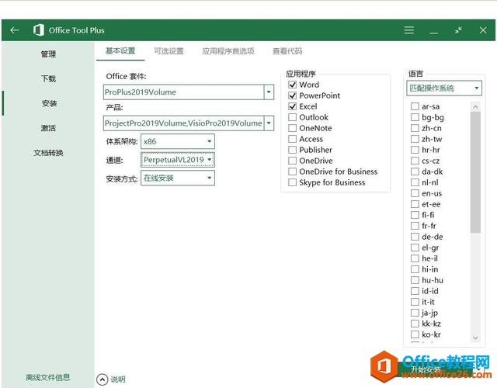Check the id-id language box
497x388 pixels.
[415, 291]
